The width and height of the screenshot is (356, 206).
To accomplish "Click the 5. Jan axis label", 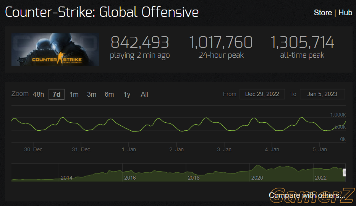I will [x=320, y=149].
